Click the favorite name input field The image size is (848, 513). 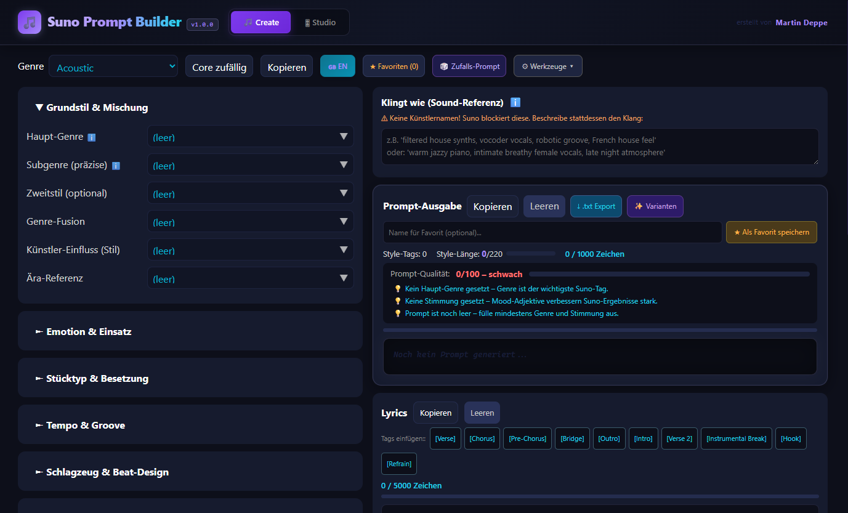(x=552, y=232)
